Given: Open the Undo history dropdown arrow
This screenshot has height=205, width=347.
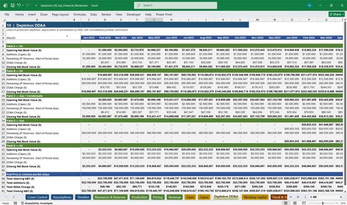Looking at the screenshot, I should pos(23,5).
